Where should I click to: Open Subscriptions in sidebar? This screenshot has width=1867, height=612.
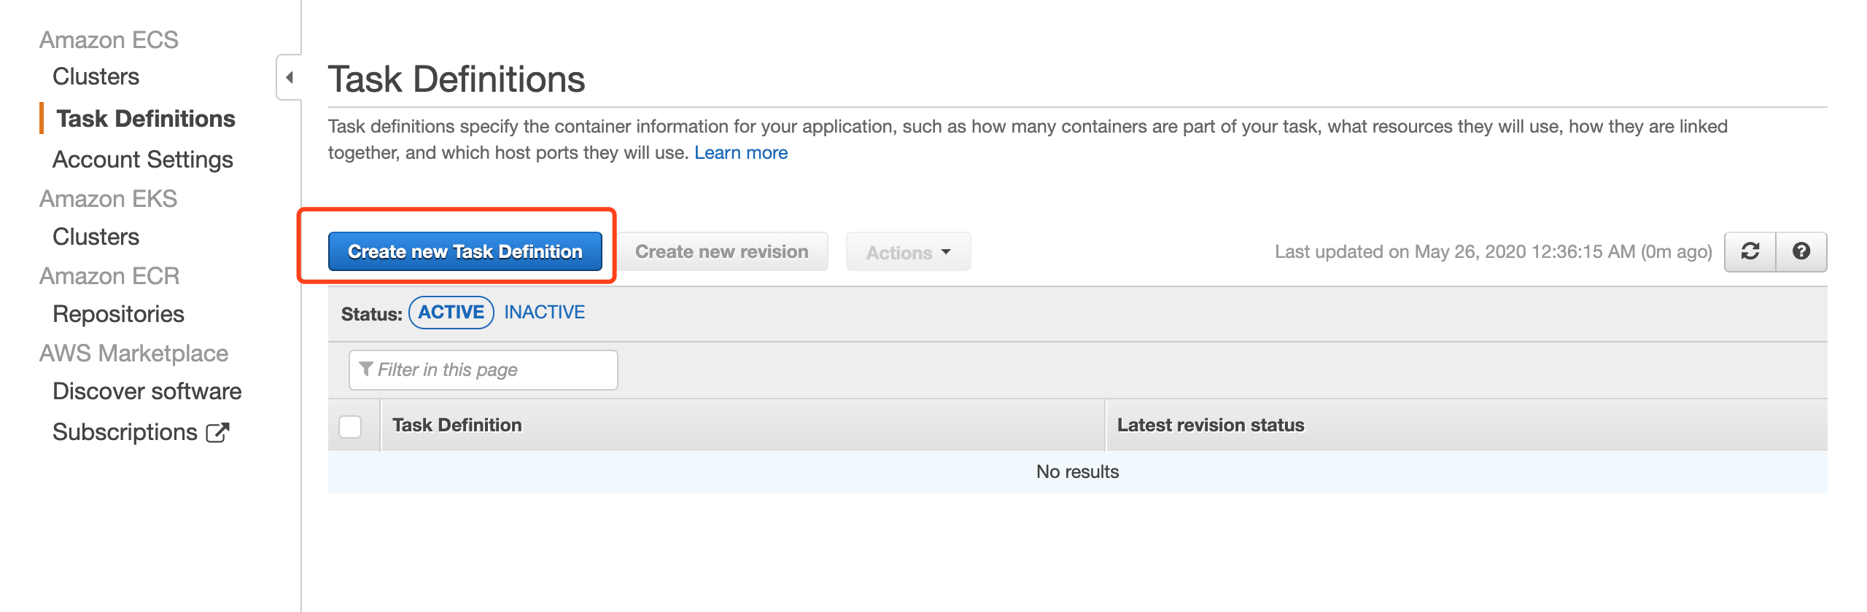(125, 432)
